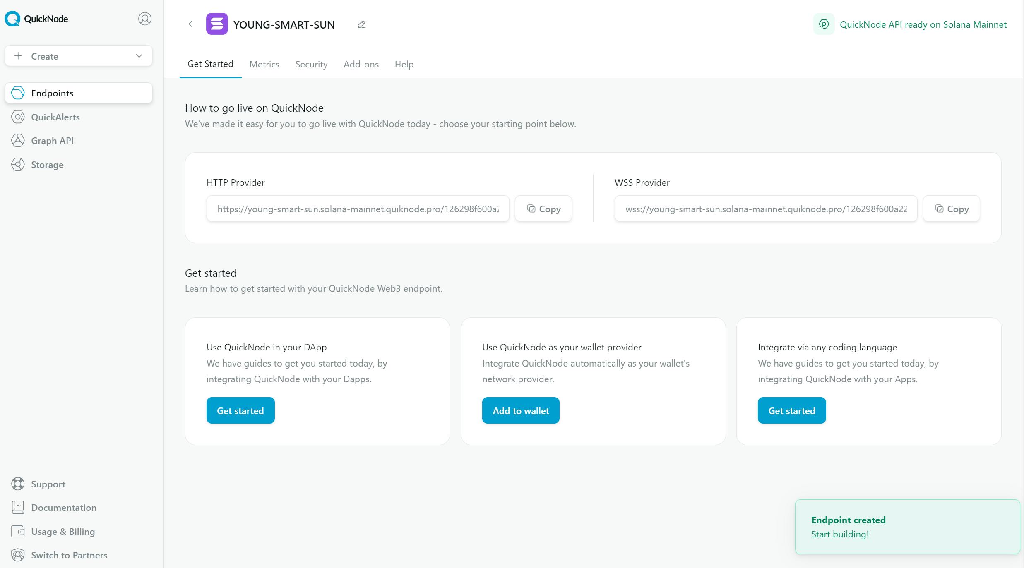
Task: Click the endpoint name edit pencil icon
Action: (x=361, y=24)
